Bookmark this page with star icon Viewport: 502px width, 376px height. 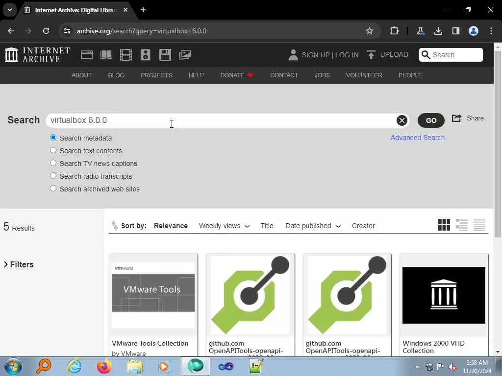tap(370, 31)
